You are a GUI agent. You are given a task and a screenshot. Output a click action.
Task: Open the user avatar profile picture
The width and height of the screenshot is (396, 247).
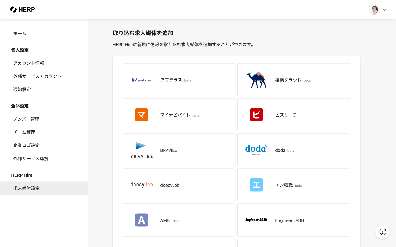[x=375, y=10]
